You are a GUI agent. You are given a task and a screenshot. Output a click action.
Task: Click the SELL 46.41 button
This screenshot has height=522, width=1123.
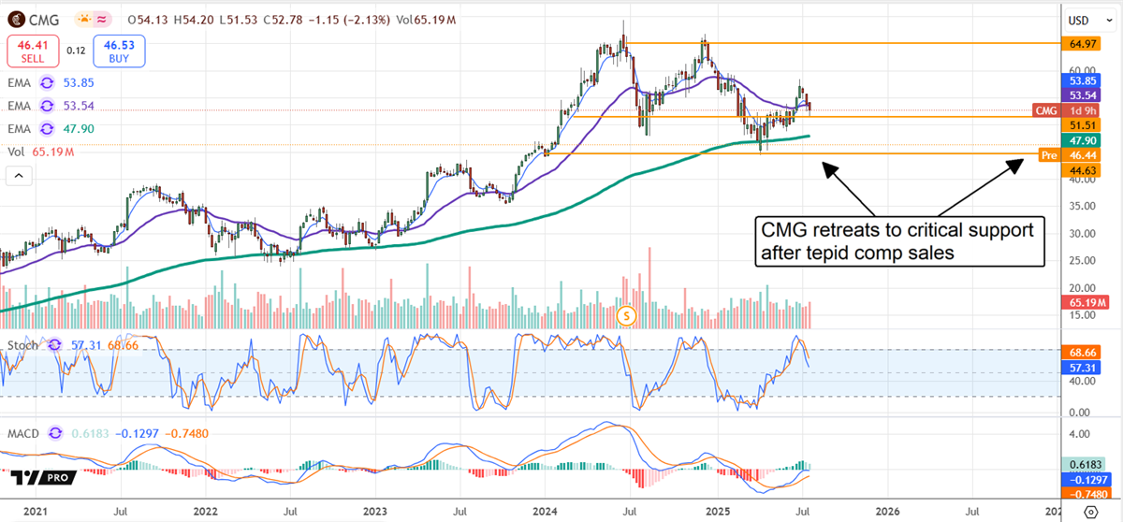point(32,50)
